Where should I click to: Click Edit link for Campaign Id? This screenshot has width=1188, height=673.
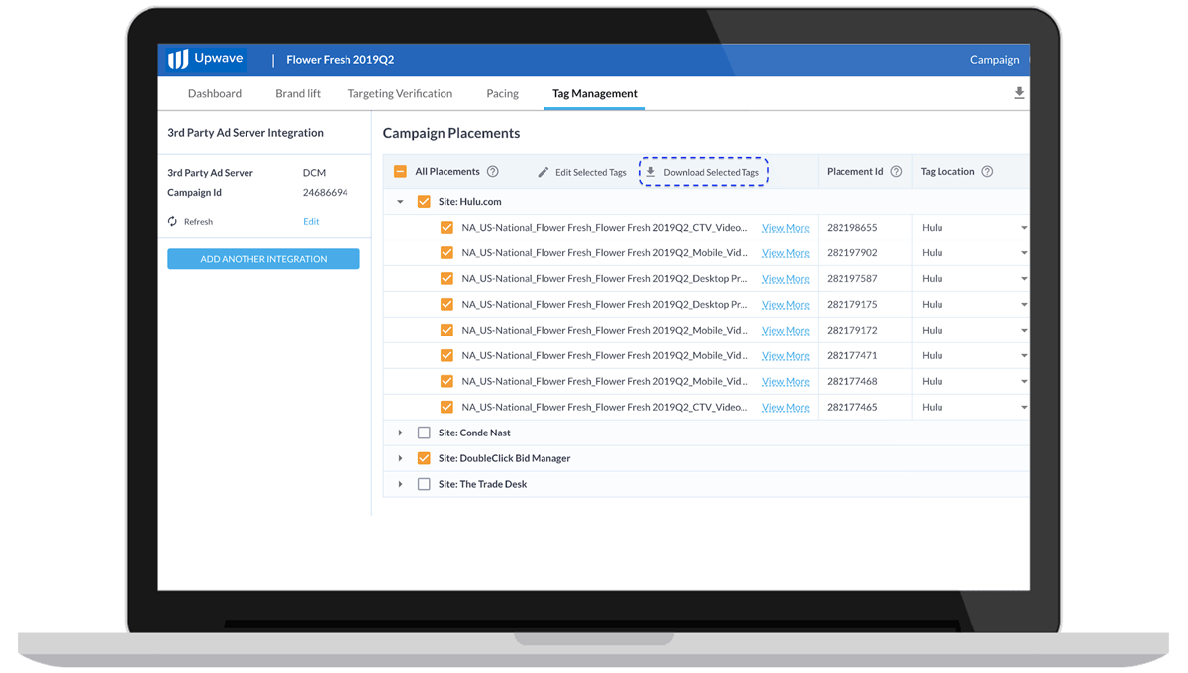[311, 221]
